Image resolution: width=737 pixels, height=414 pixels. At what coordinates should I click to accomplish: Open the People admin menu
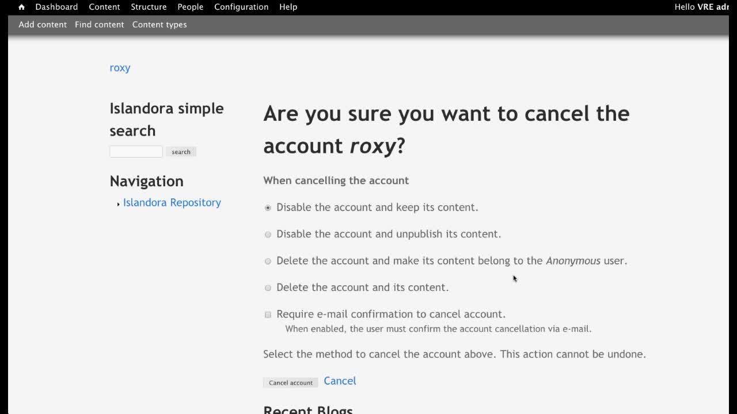pos(190,7)
